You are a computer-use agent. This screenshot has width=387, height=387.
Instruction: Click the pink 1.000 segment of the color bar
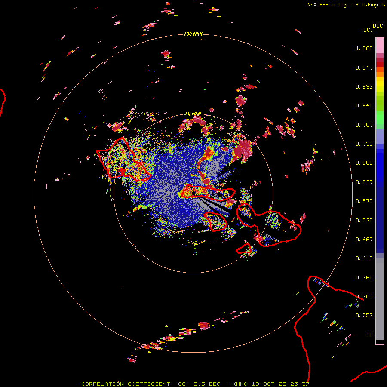pyautogui.click(x=380, y=46)
